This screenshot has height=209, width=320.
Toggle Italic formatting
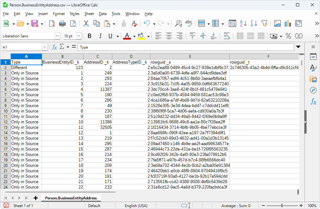100,36
